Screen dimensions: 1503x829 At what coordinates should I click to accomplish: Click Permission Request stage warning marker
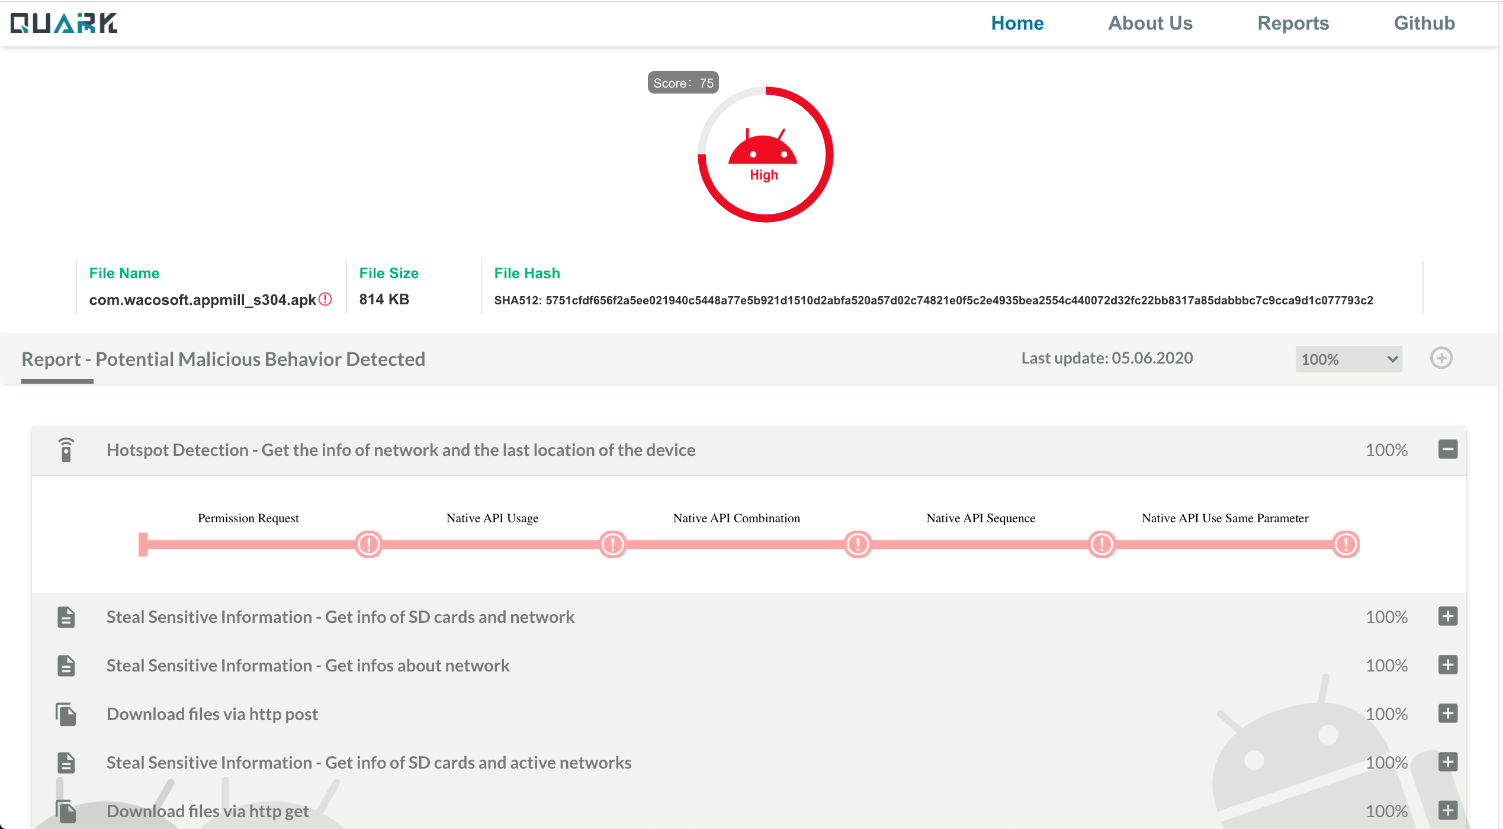(x=368, y=544)
